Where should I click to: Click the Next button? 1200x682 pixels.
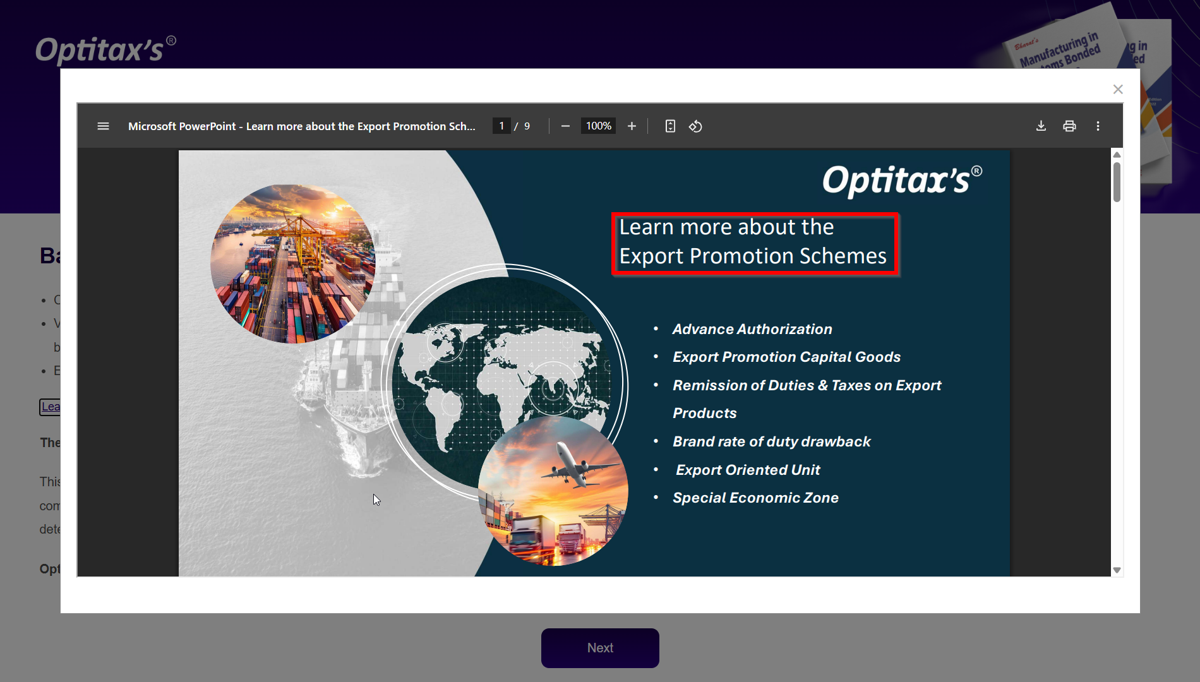click(x=599, y=647)
